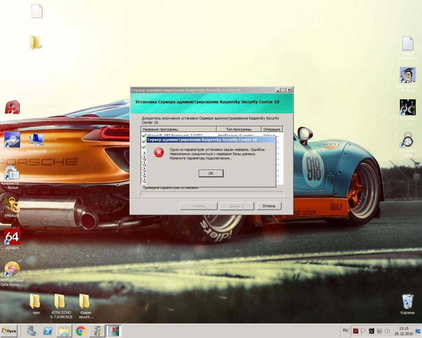This screenshot has height=338, width=422.
Task: Click the Отмена button in the installer
Action: coord(269,206)
